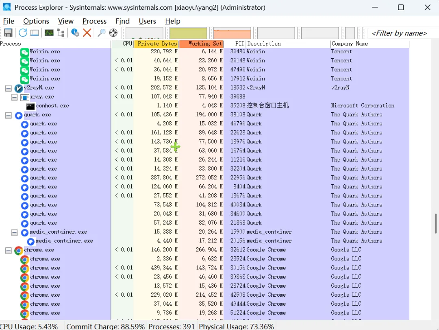The width and height of the screenshot is (439, 330).
Task: Click the Refresh Now toolbar icon
Action: pos(23,33)
